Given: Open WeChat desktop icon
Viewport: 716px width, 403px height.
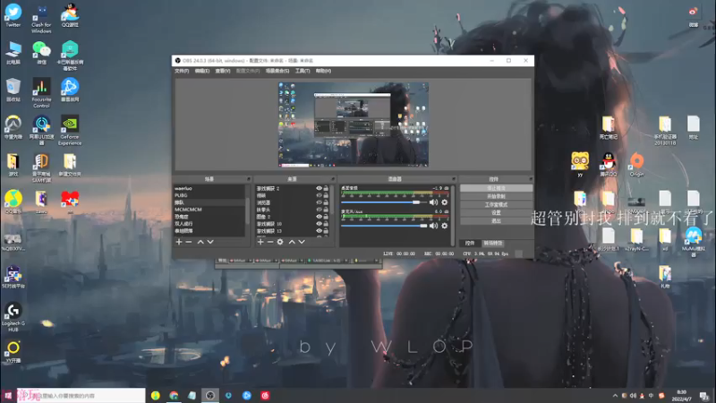Looking at the screenshot, I should click(x=41, y=53).
